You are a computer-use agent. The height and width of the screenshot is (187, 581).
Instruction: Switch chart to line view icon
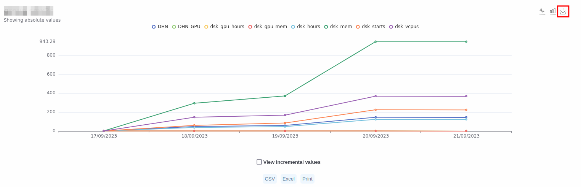[x=542, y=11]
